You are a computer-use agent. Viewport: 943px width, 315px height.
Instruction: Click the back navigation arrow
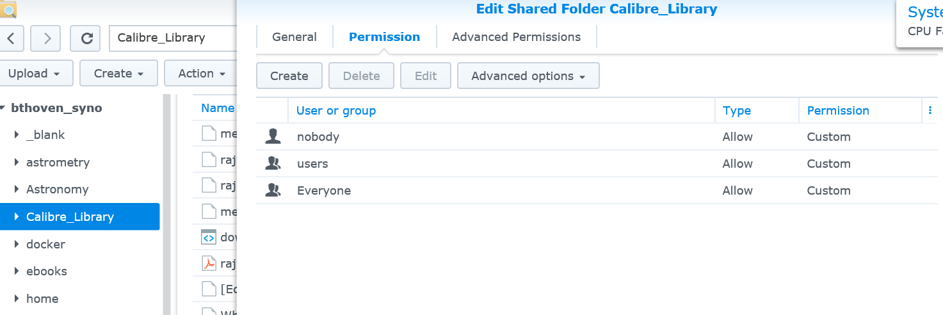click(x=13, y=38)
